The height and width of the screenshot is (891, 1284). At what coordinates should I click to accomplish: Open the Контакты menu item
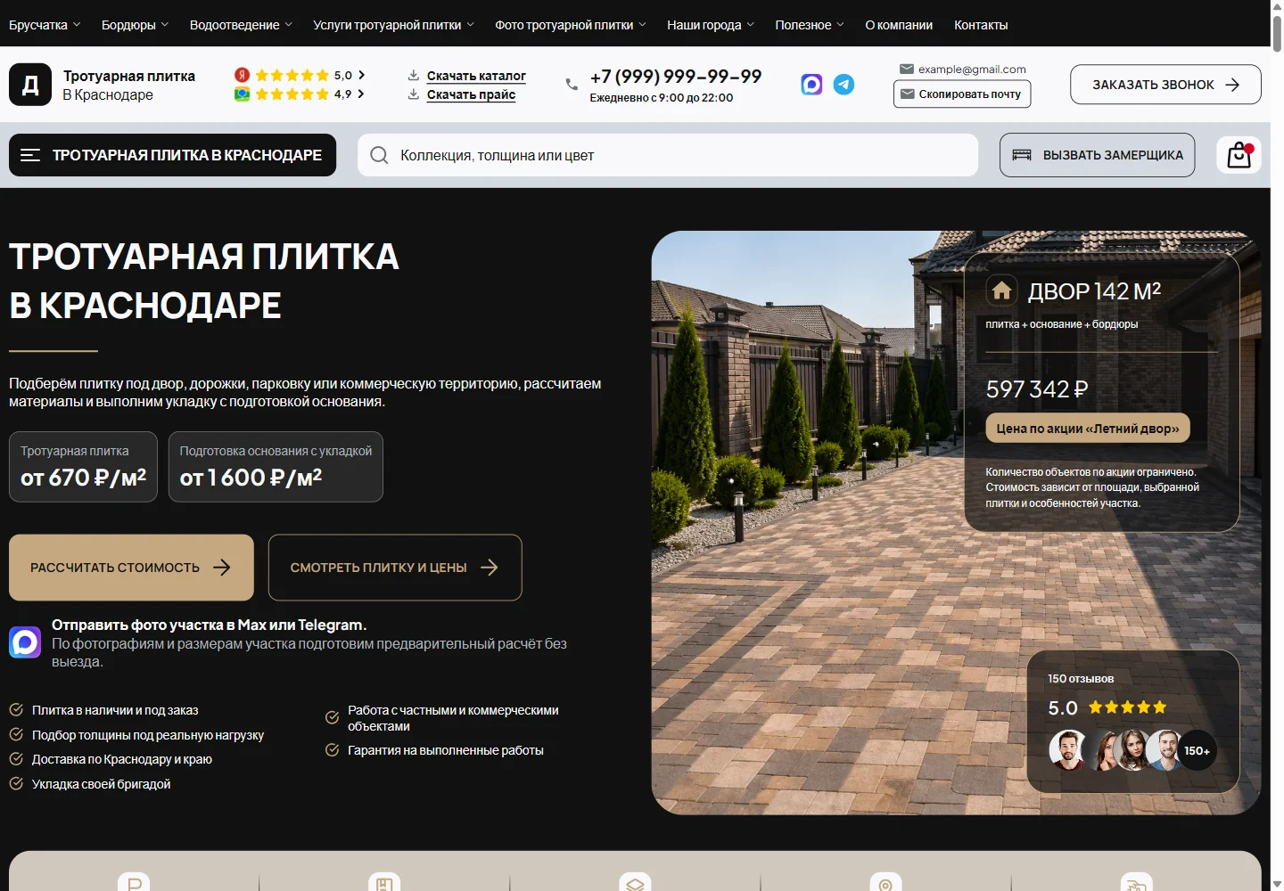[981, 25]
